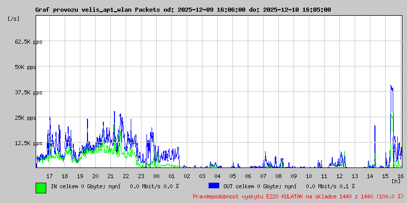Viewport: 407px width, 203px height.
Task: Click the hour label 12 on x-axis
Action: point(339,176)
